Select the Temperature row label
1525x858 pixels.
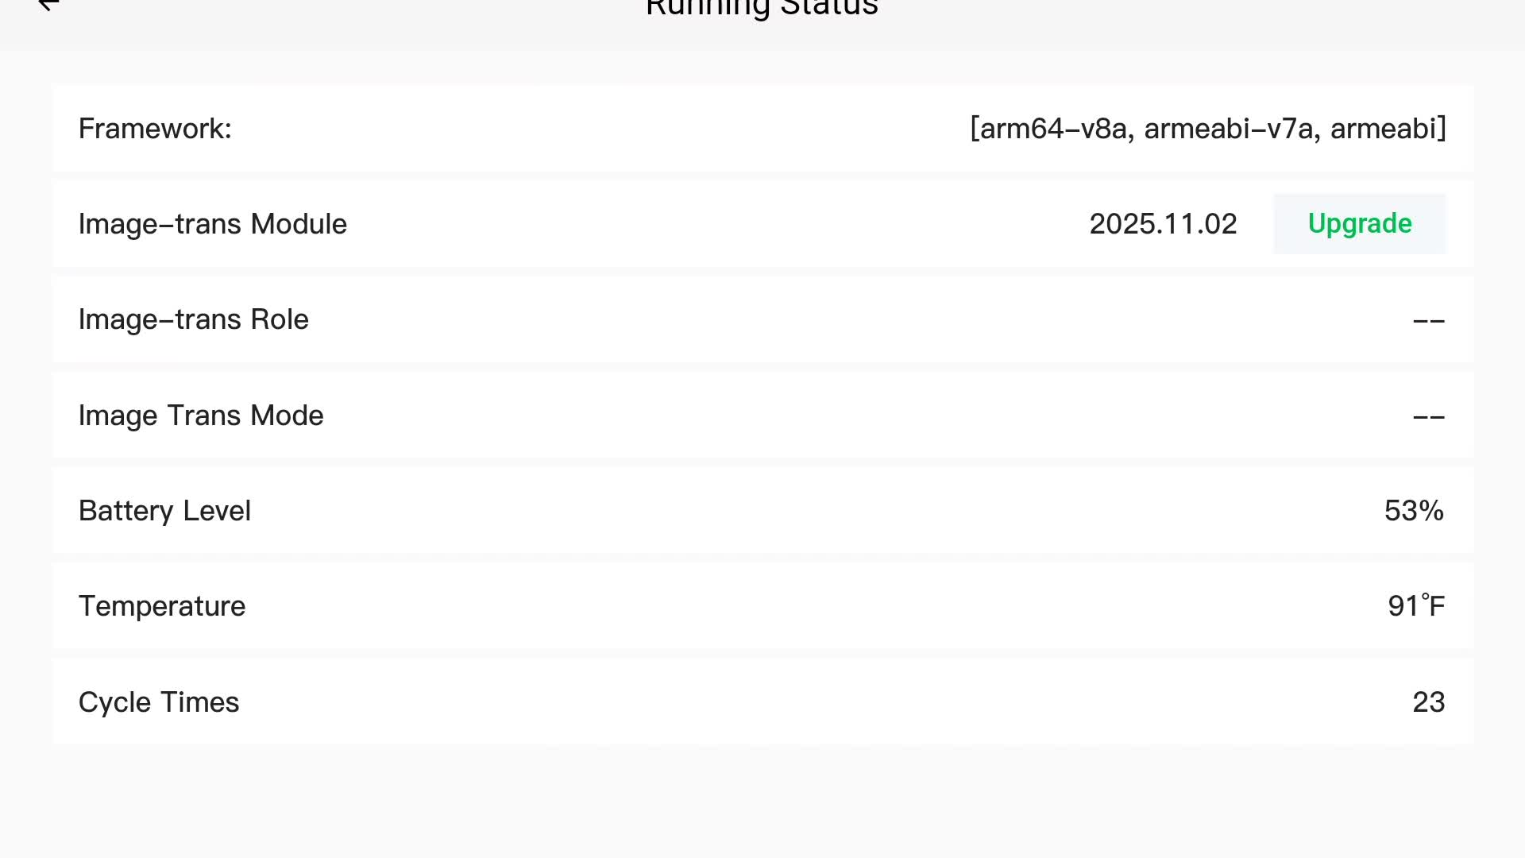pos(162,606)
